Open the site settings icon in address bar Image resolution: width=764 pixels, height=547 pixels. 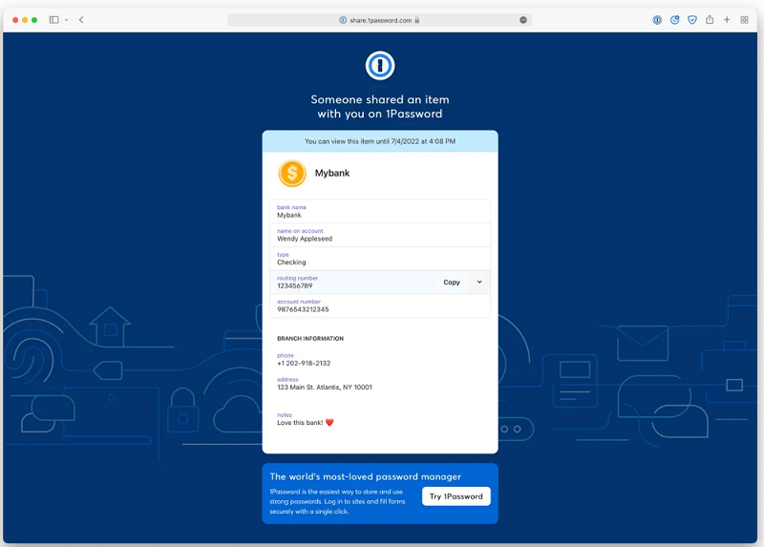[343, 20]
